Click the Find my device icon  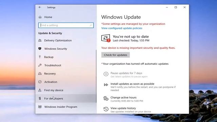(x=40, y=90)
